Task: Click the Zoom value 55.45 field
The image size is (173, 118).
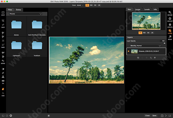Action: click(79, 5)
